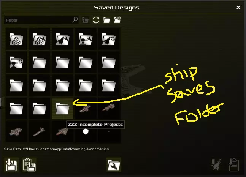Open the cubes with wrench folder
This screenshot has height=177, width=246.
tap(40, 39)
